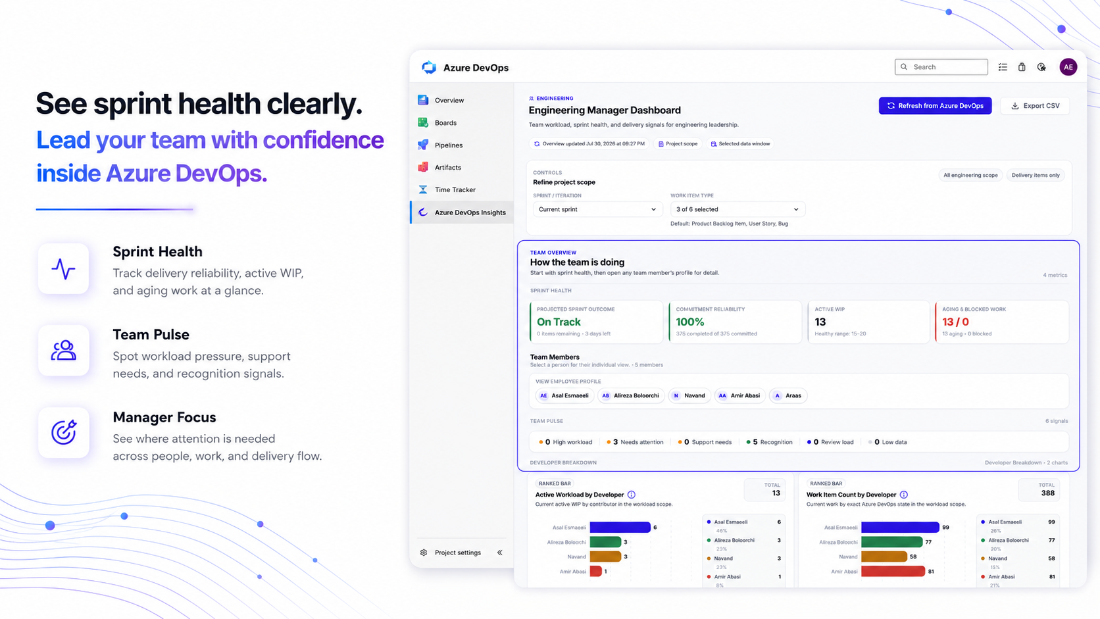The height and width of the screenshot is (619, 1100).
Task: Open the Overview menu item
Action: 462,100
